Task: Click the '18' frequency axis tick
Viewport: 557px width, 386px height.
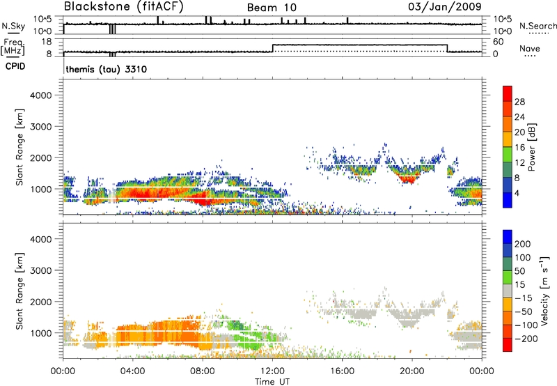Action: pos(47,42)
